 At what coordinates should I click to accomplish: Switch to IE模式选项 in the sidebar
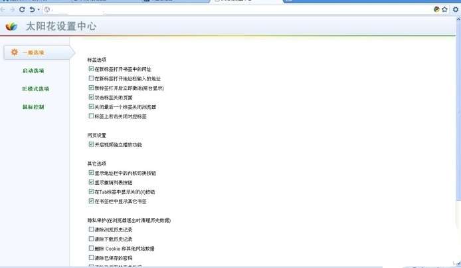point(36,89)
